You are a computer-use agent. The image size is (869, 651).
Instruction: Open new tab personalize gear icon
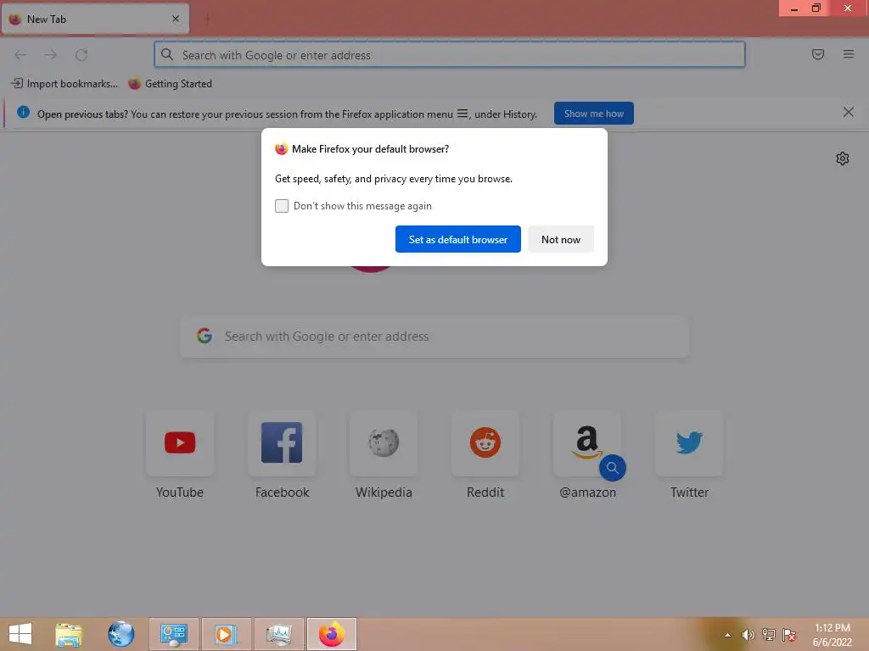pos(843,159)
